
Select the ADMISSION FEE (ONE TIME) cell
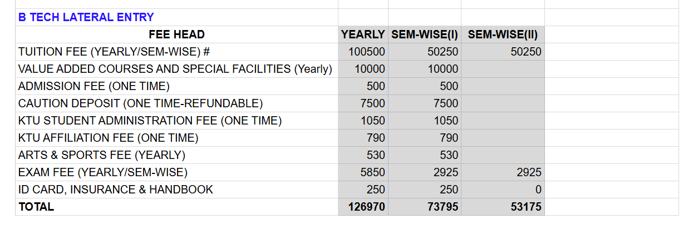coord(176,86)
